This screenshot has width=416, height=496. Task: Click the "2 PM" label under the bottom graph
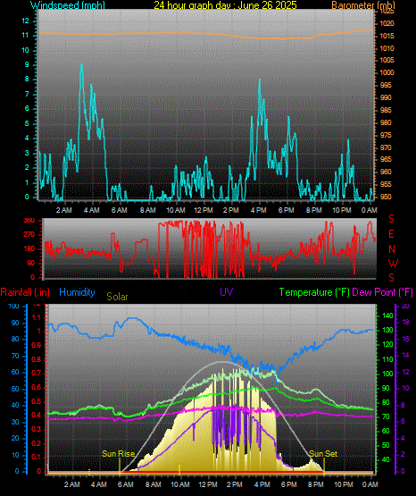[x=235, y=484]
